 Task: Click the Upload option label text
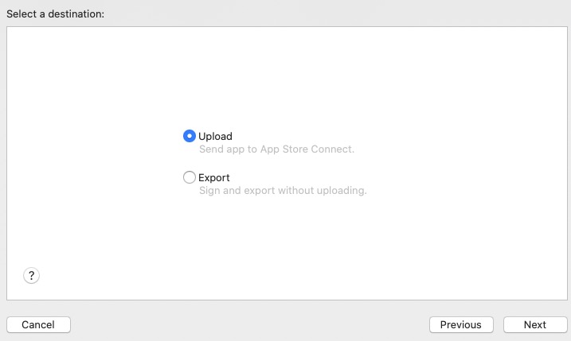pos(215,137)
